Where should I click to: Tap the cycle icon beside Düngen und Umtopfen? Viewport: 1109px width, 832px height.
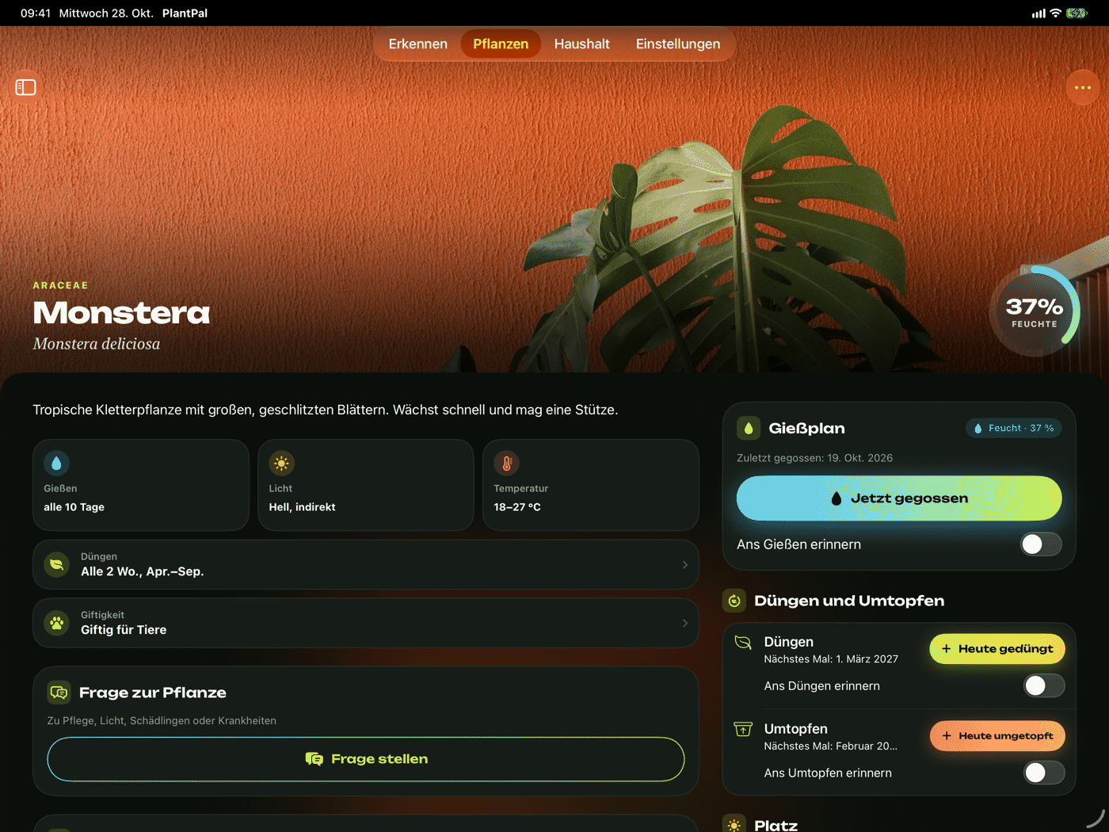coord(734,601)
